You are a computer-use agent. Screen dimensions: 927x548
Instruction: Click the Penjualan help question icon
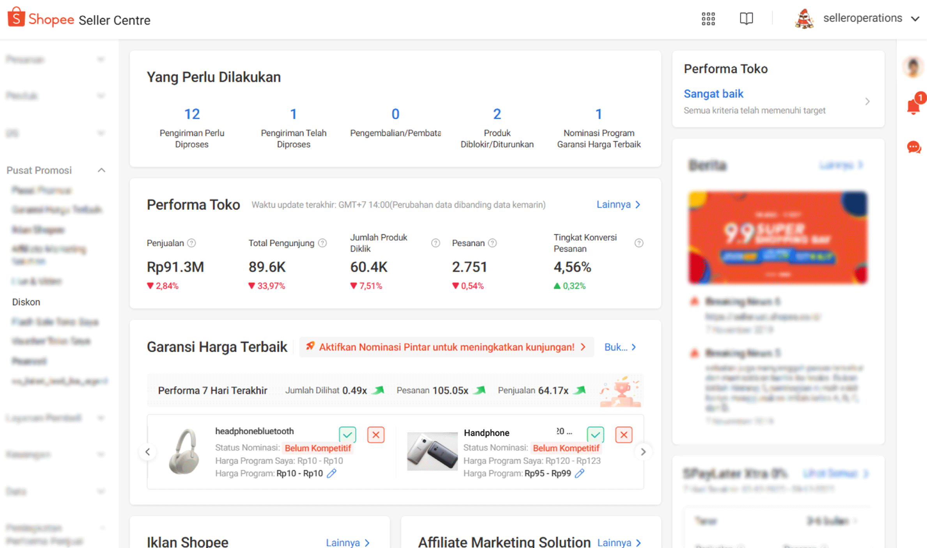[191, 243]
